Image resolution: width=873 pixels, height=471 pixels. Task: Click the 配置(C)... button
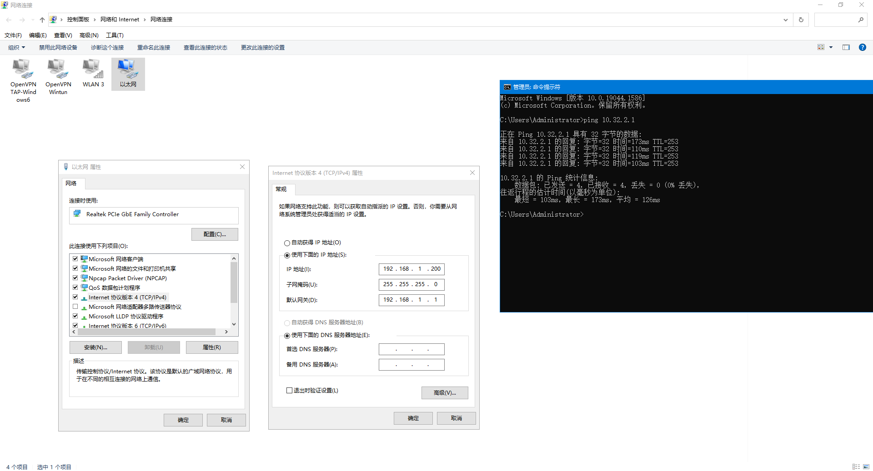point(215,234)
